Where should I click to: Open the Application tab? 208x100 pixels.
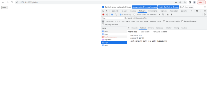174,11
